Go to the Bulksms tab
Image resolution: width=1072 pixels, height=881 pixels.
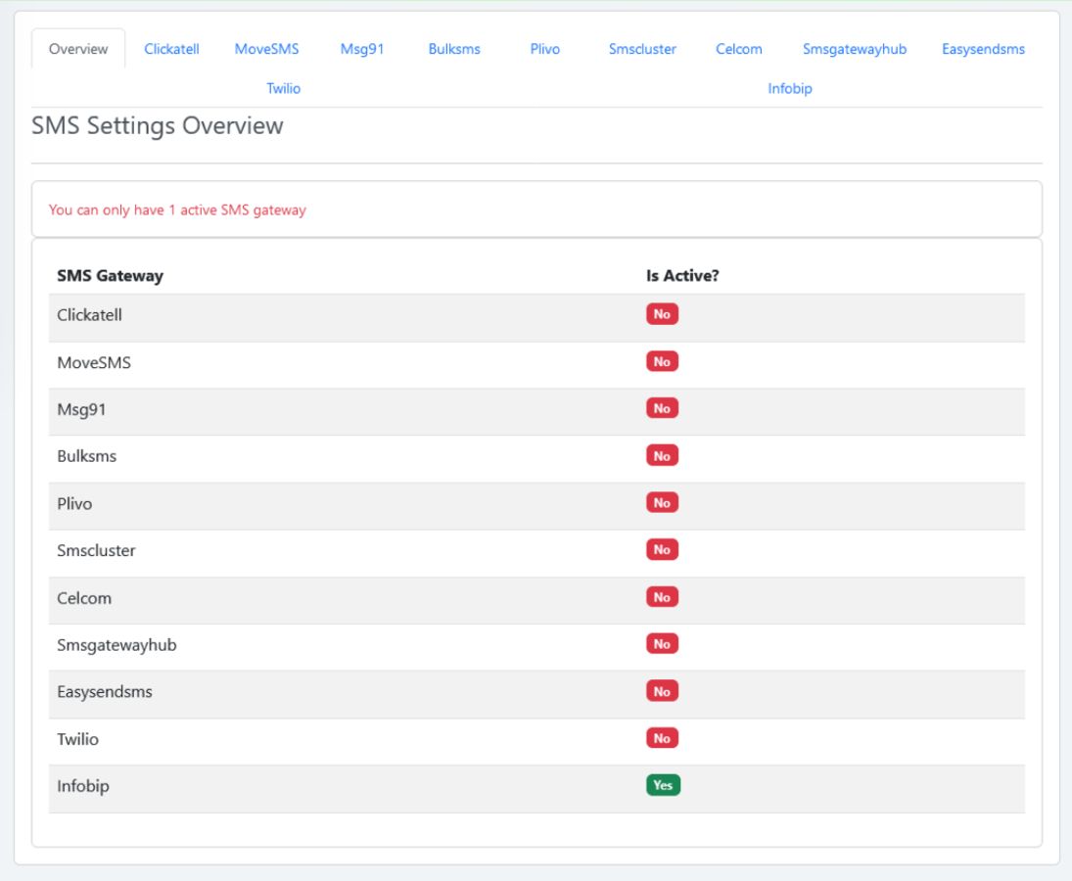(454, 49)
